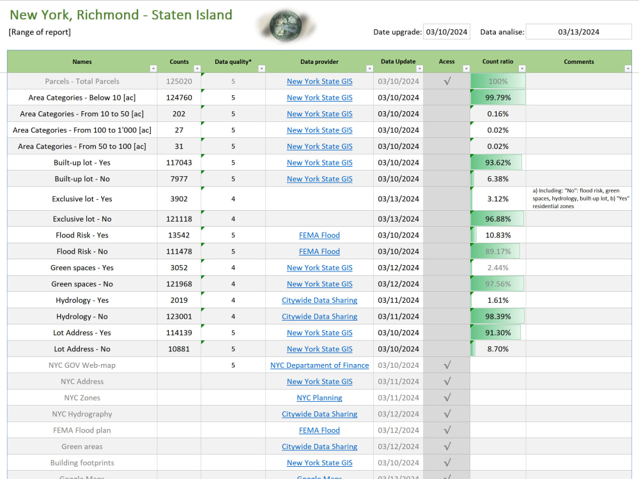Click the checkmark in the FEMA Flood plan row
Screen dimensions: 639x479
pyautogui.click(x=447, y=430)
